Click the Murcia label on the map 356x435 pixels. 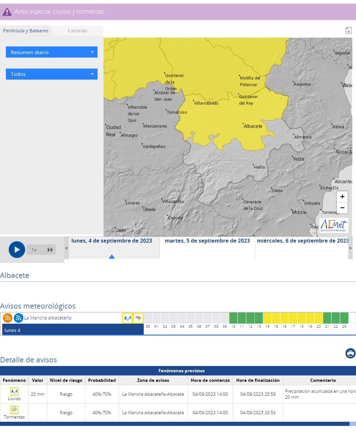click(x=299, y=212)
